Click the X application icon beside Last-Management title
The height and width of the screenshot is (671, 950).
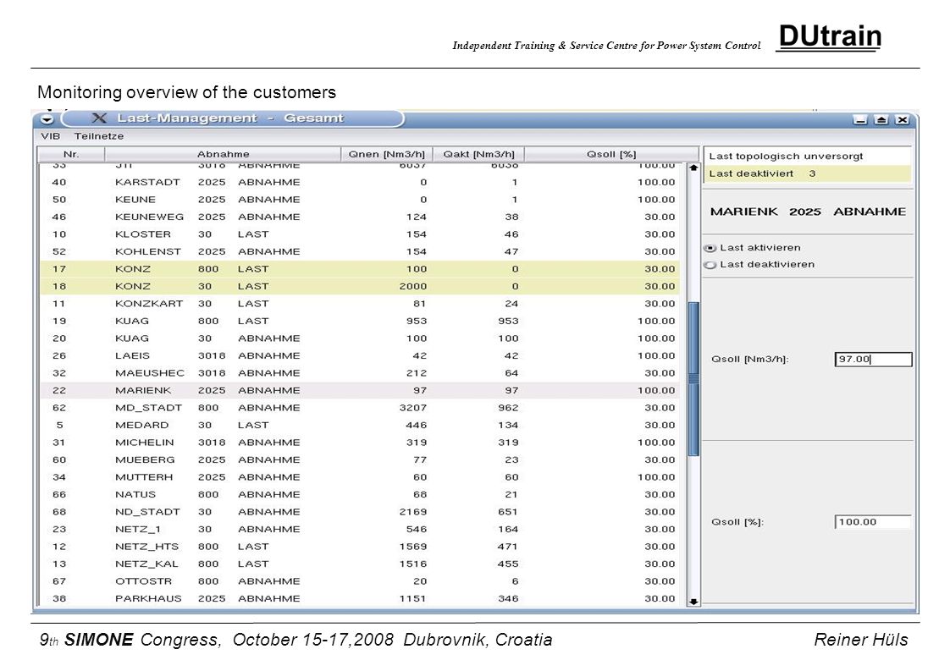(x=99, y=118)
